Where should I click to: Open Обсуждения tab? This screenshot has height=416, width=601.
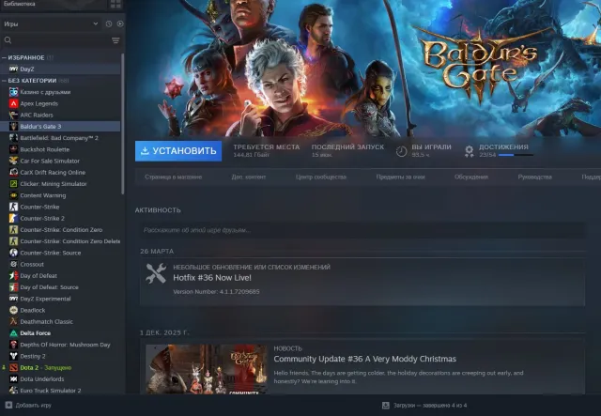471,177
